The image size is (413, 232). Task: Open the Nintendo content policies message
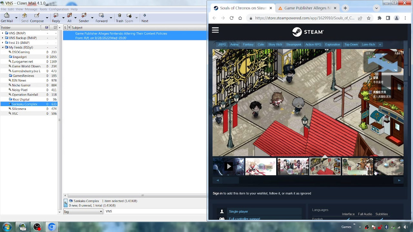coord(135,36)
